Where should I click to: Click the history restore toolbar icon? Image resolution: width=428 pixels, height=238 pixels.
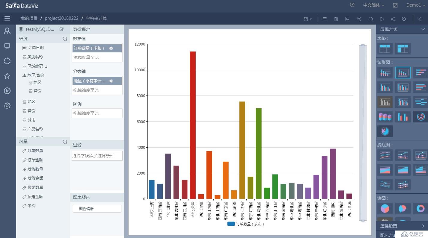click(x=359, y=19)
